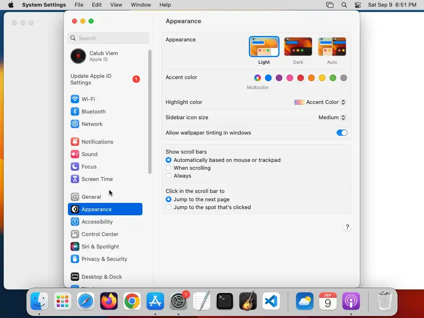Open System Settings menu bar item
The height and width of the screenshot is (318, 424).
pyautogui.click(x=44, y=5)
